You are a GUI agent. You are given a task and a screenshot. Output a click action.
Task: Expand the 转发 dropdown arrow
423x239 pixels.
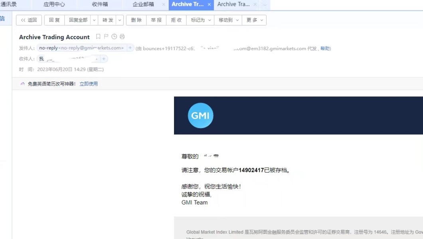tap(120, 20)
